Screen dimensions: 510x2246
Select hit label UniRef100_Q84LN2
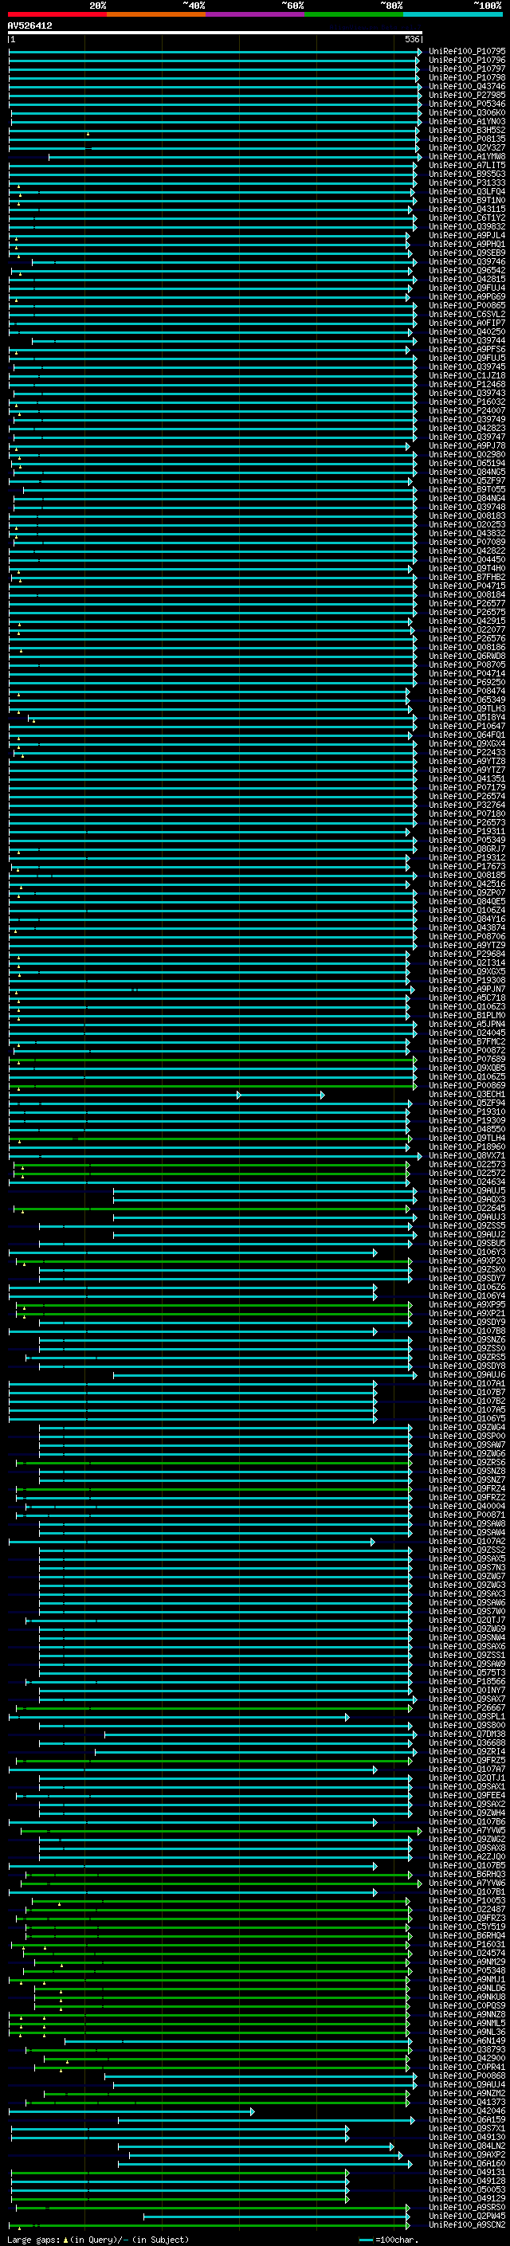tap(467, 2146)
